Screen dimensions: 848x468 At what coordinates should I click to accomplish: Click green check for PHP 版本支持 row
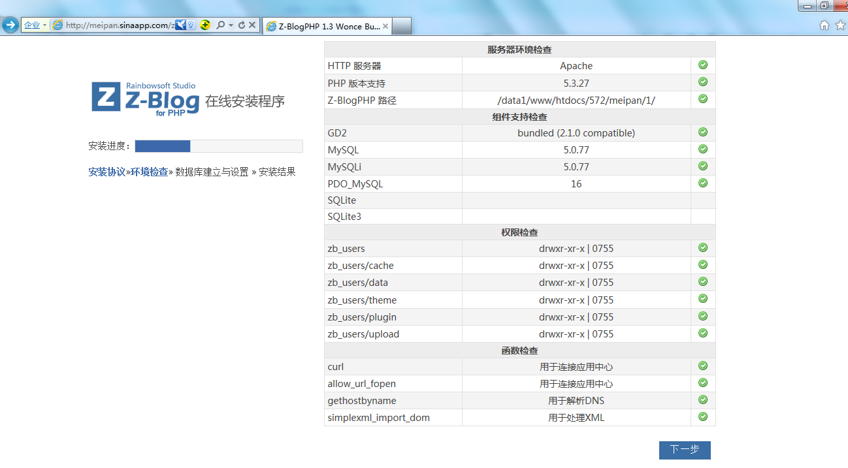[x=703, y=82]
